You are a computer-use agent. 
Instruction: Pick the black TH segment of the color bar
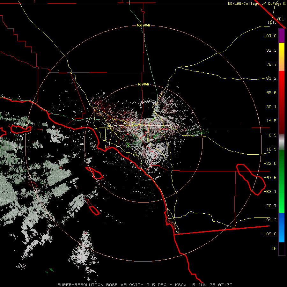pyautogui.click(x=282, y=248)
